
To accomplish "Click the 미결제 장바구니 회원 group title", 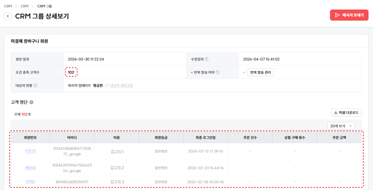I will coord(29,41).
